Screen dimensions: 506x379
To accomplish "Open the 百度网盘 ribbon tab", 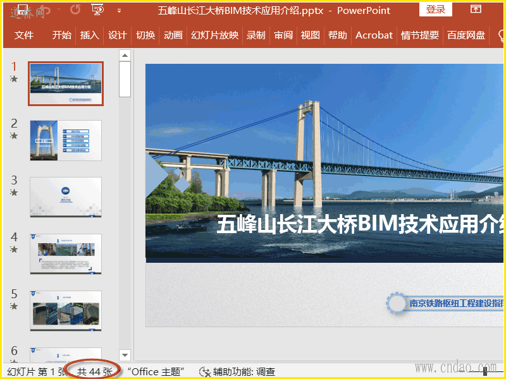I will click(x=466, y=35).
